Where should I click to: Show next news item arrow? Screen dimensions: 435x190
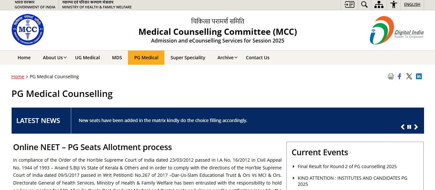tap(416, 127)
